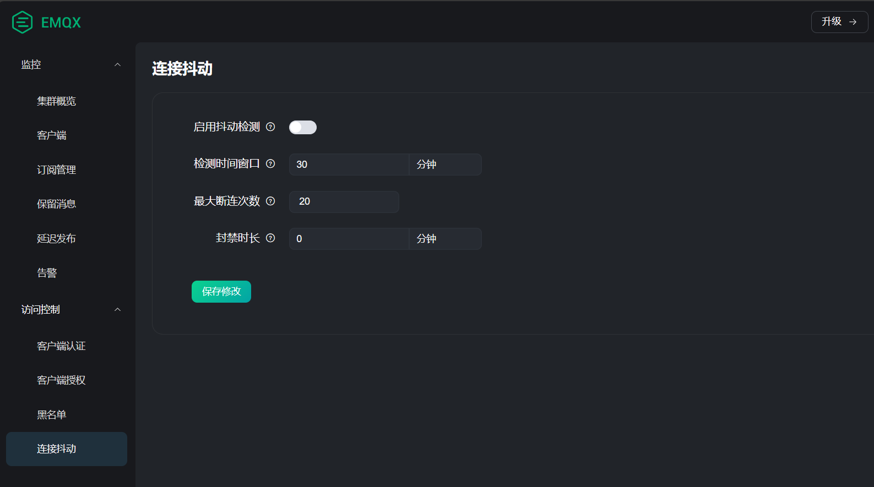Viewport: 874px width, 487px height.
Task: Click the EMQX logo icon
Action: [23, 23]
